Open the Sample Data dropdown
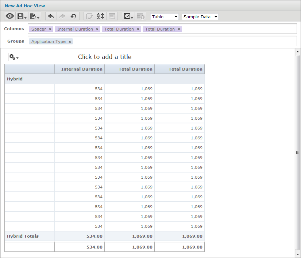 tap(200, 17)
